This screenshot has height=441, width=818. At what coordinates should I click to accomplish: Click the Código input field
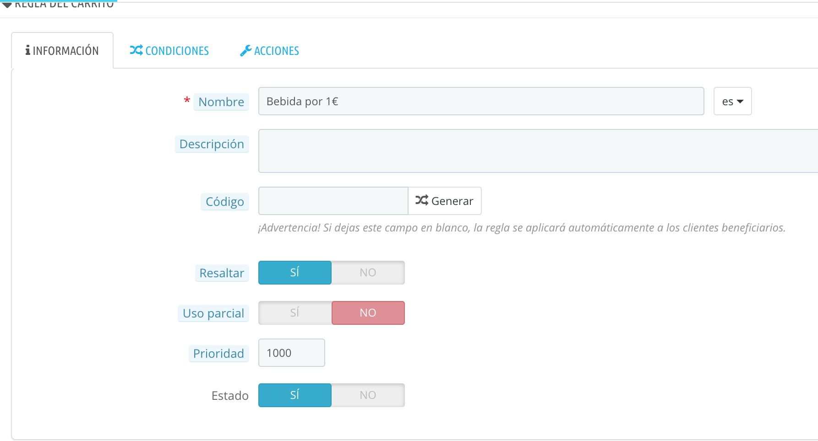(333, 201)
